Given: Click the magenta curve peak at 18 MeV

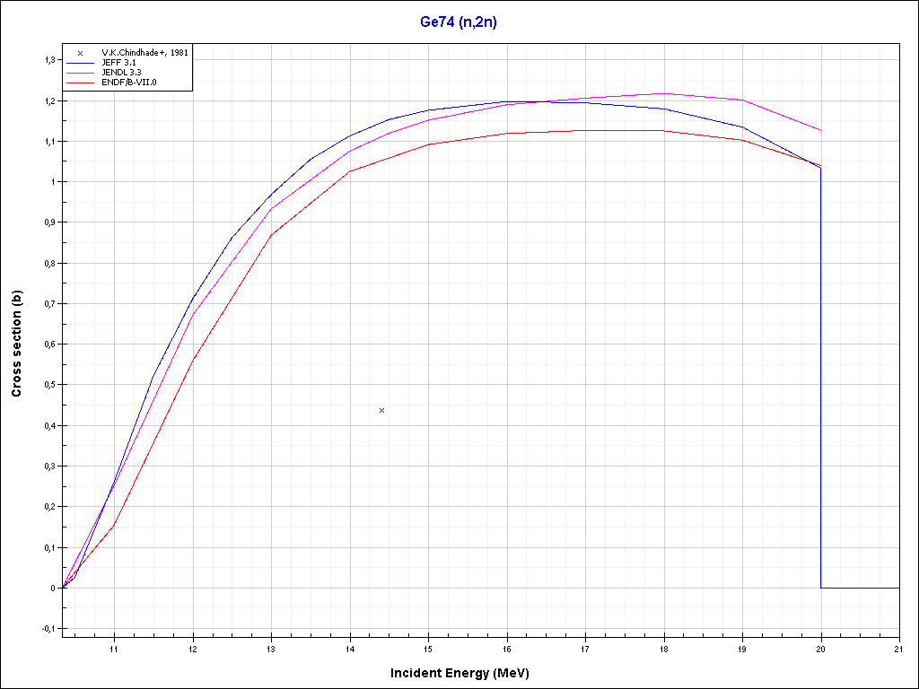Looking at the screenshot, I should [x=663, y=93].
